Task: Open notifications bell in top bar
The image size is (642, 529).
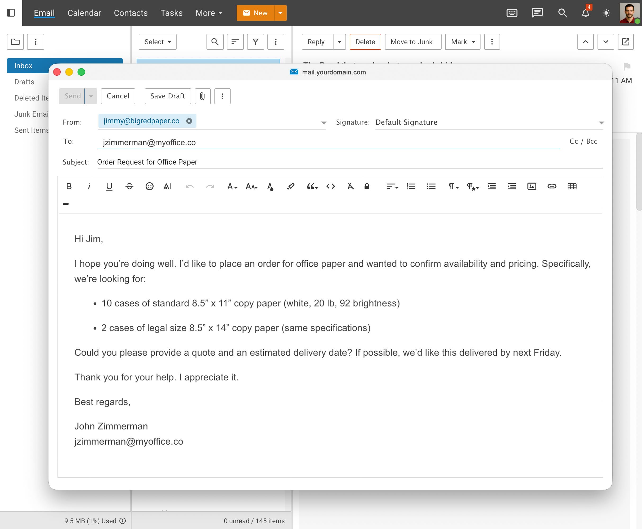Action: point(585,13)
